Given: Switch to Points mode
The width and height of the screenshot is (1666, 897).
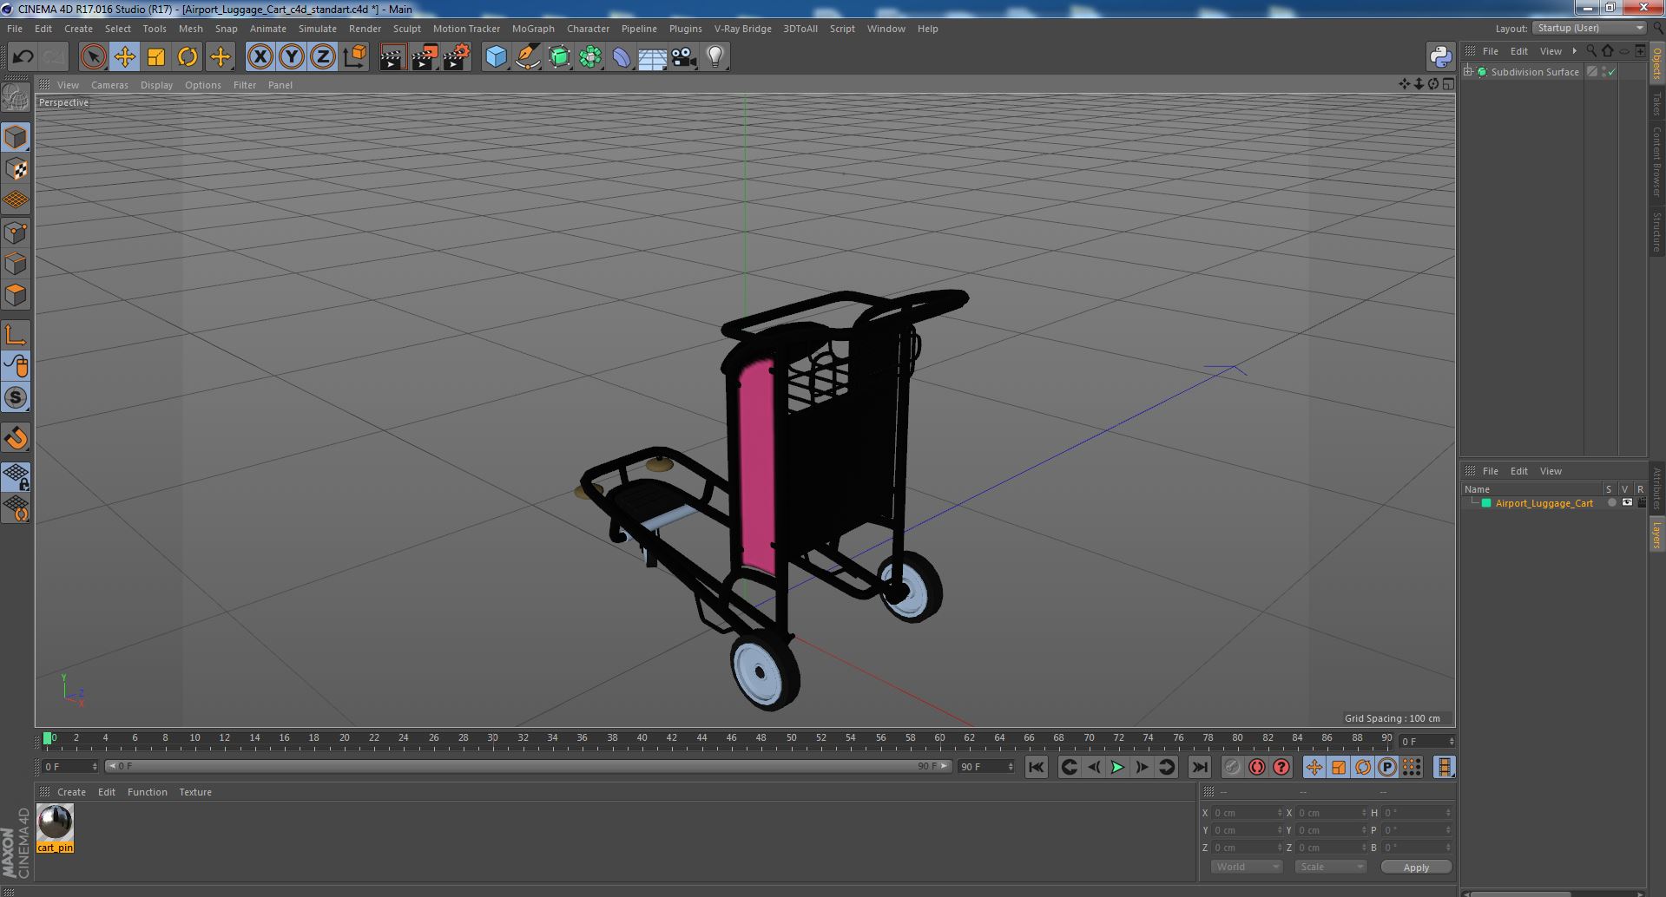Looking at the screenshot, I should (16, 232).
